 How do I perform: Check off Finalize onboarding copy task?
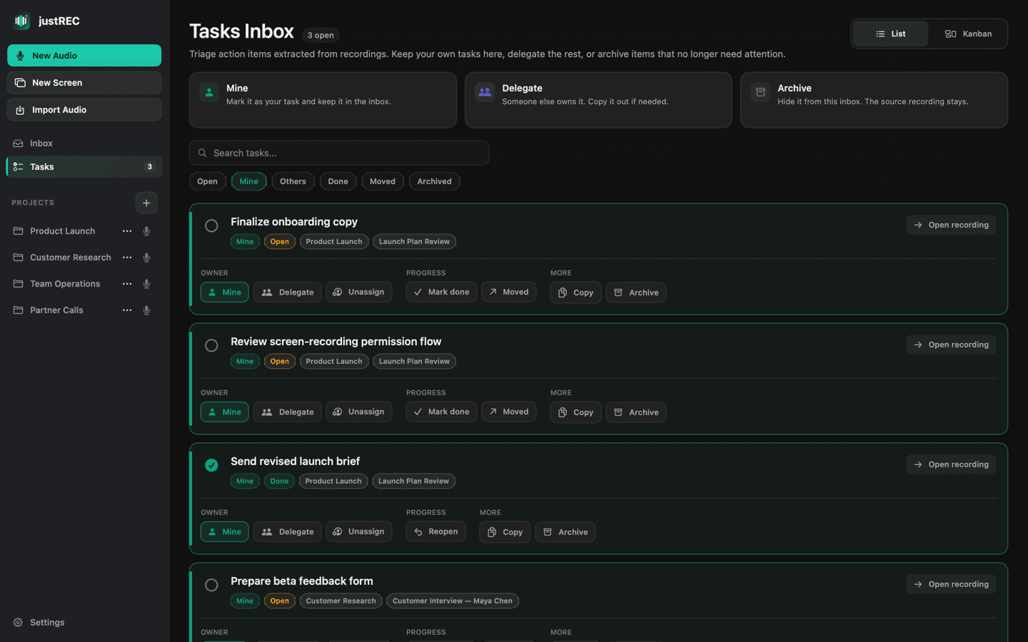(211, 225)
